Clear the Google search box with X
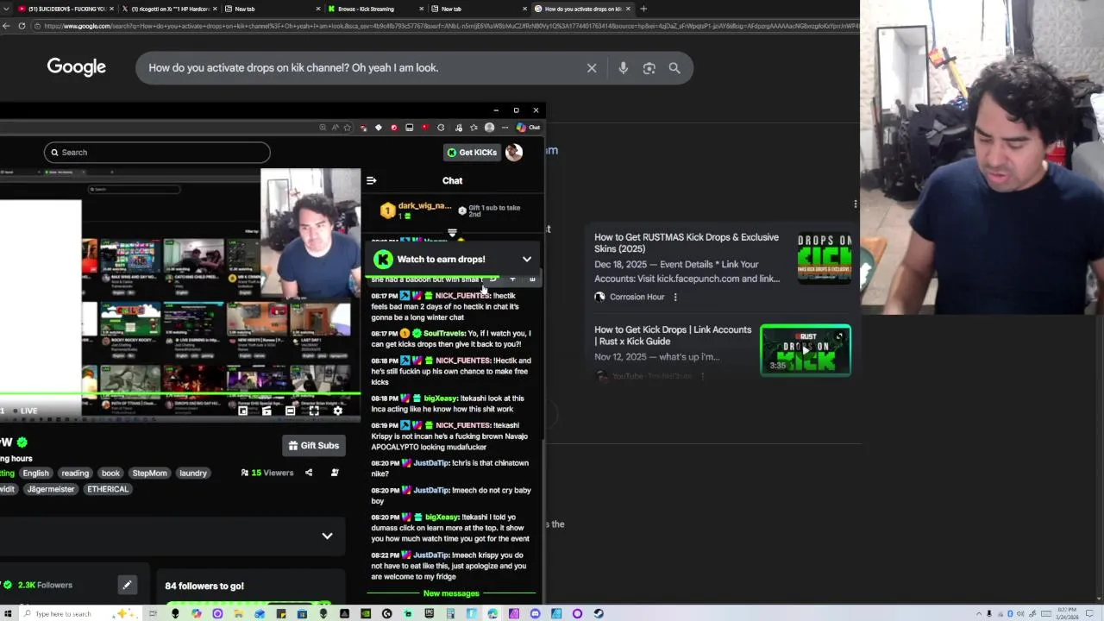 click(592, 68)
